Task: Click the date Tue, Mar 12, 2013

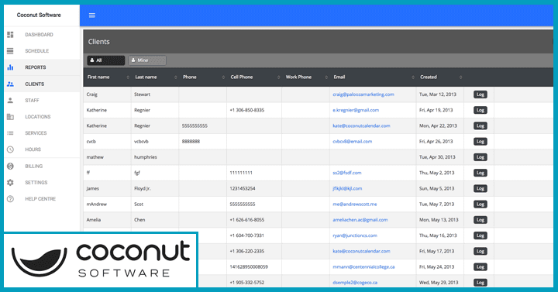Action: click(438, 94)
